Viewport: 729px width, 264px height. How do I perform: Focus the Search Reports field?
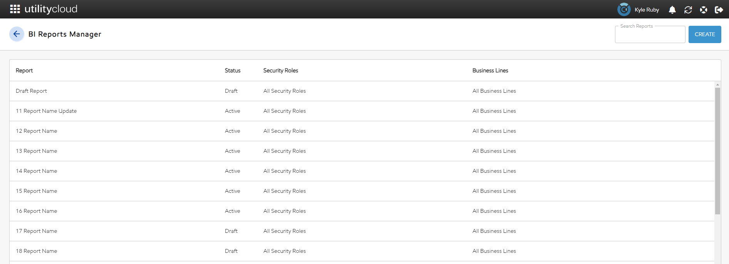coord(650,35)
